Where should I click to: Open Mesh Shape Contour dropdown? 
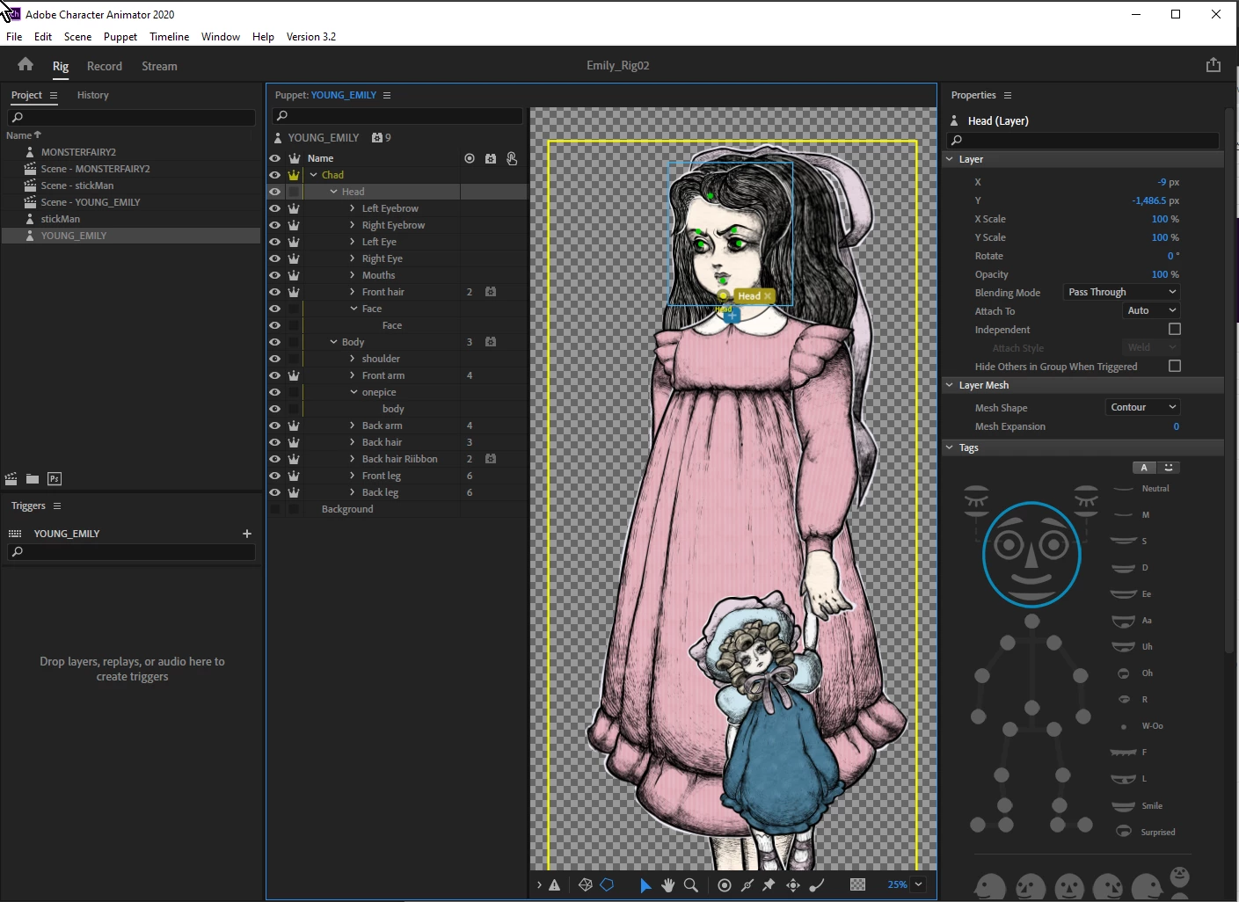[x=1142, y=407]
